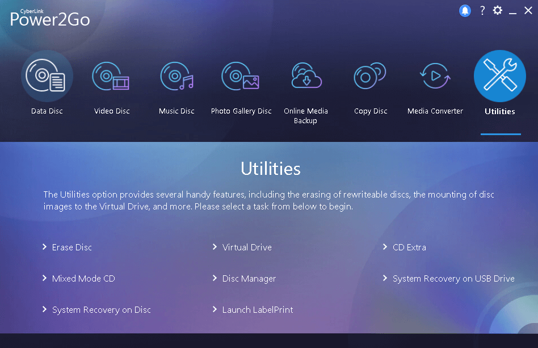Select the CD Extra task
The image size is (538, 348).
pos(409,248)
